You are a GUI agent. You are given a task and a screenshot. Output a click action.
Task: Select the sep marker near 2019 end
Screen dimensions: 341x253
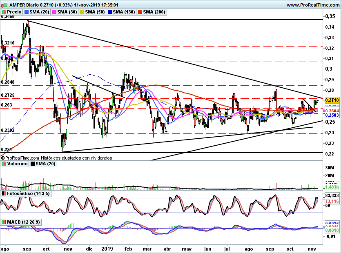pos(270,249)
